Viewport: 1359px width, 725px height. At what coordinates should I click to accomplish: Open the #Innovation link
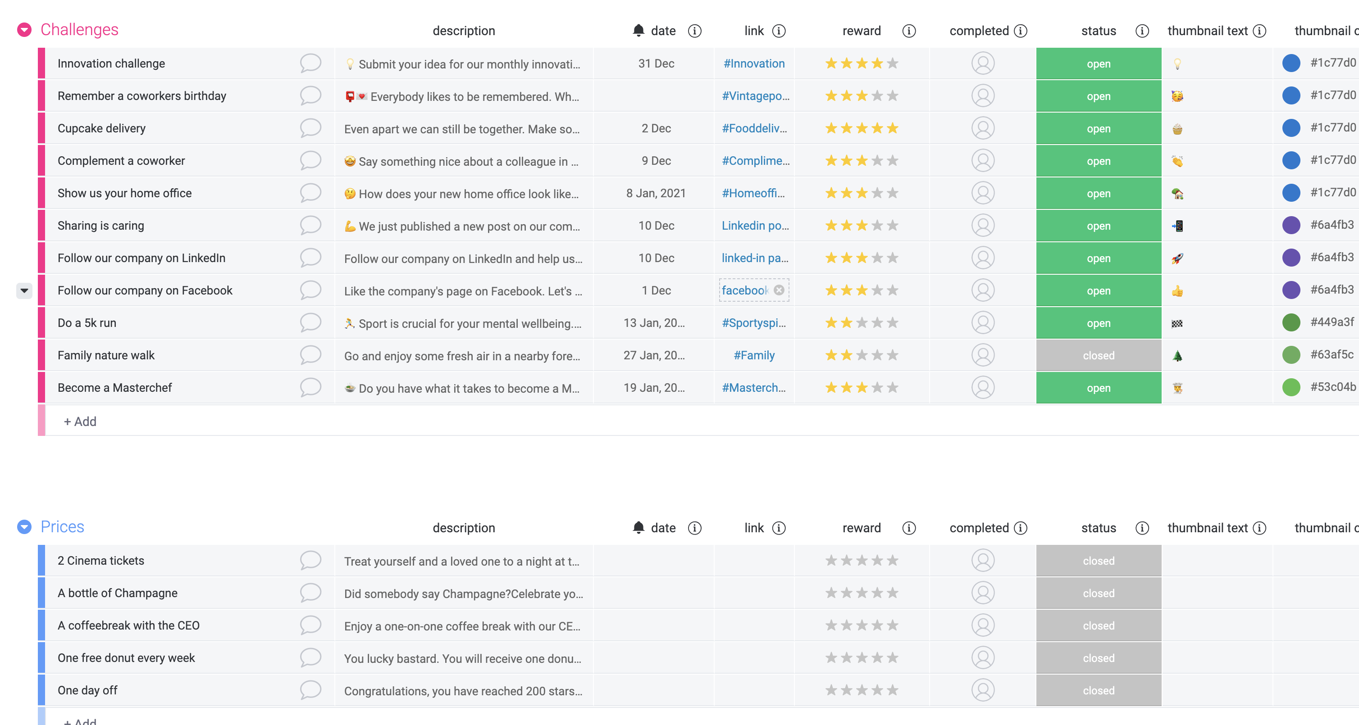753,64
